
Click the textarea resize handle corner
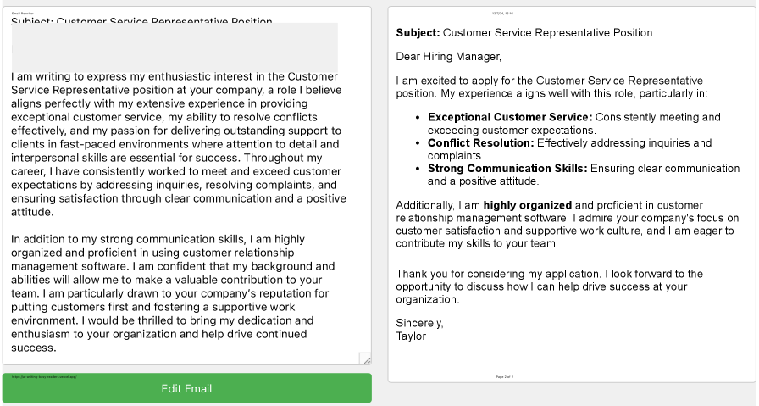coord(365,359)
